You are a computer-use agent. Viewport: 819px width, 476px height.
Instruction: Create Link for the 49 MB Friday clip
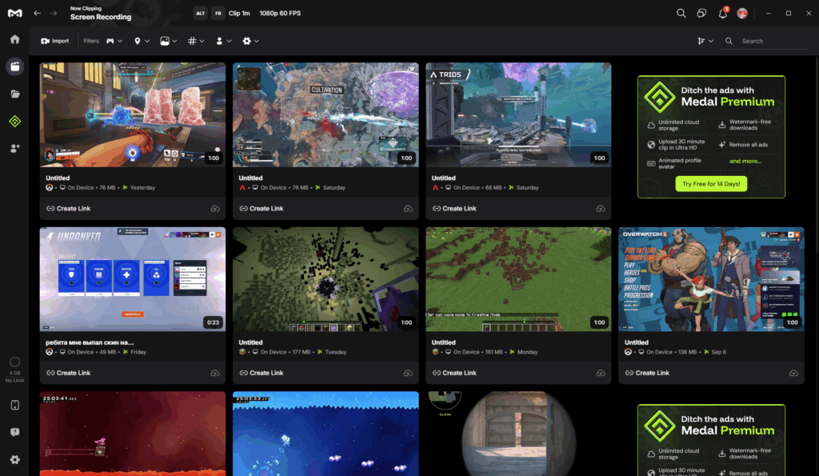(x=69, y=373)
